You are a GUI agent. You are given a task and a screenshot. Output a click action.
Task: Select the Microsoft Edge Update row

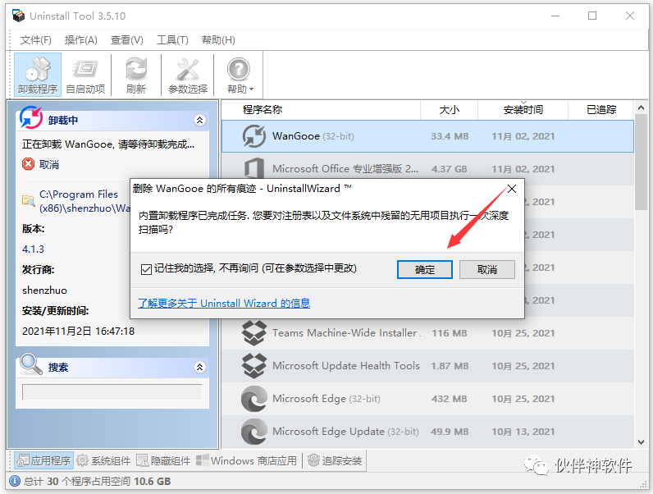coord(427,432)
